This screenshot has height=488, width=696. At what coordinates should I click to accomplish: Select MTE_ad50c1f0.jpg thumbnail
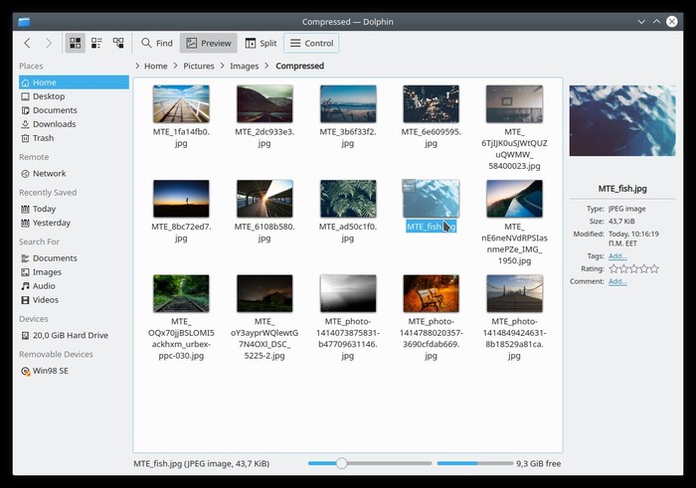click(348, 199)
